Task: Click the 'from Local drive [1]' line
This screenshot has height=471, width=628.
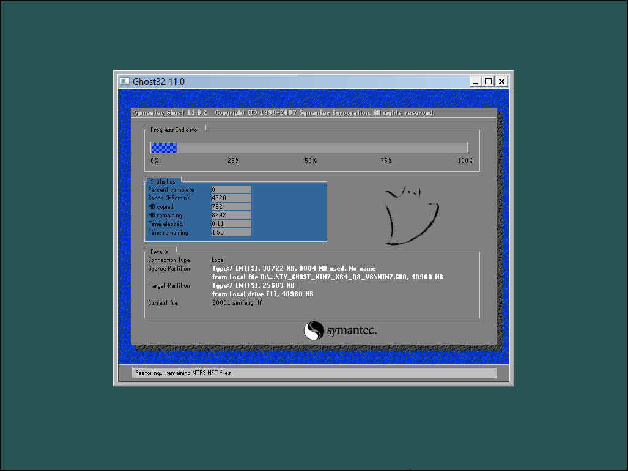Action: (263, 294)
